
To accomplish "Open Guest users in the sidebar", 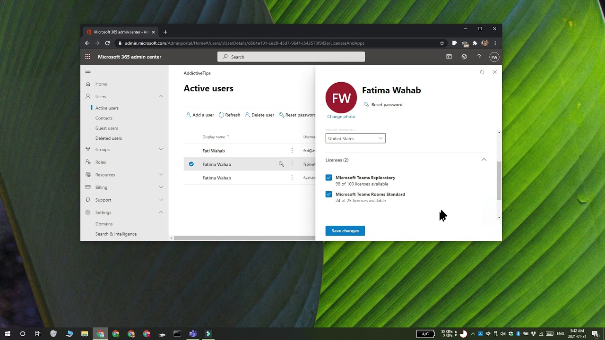I will tap(107, 128).
